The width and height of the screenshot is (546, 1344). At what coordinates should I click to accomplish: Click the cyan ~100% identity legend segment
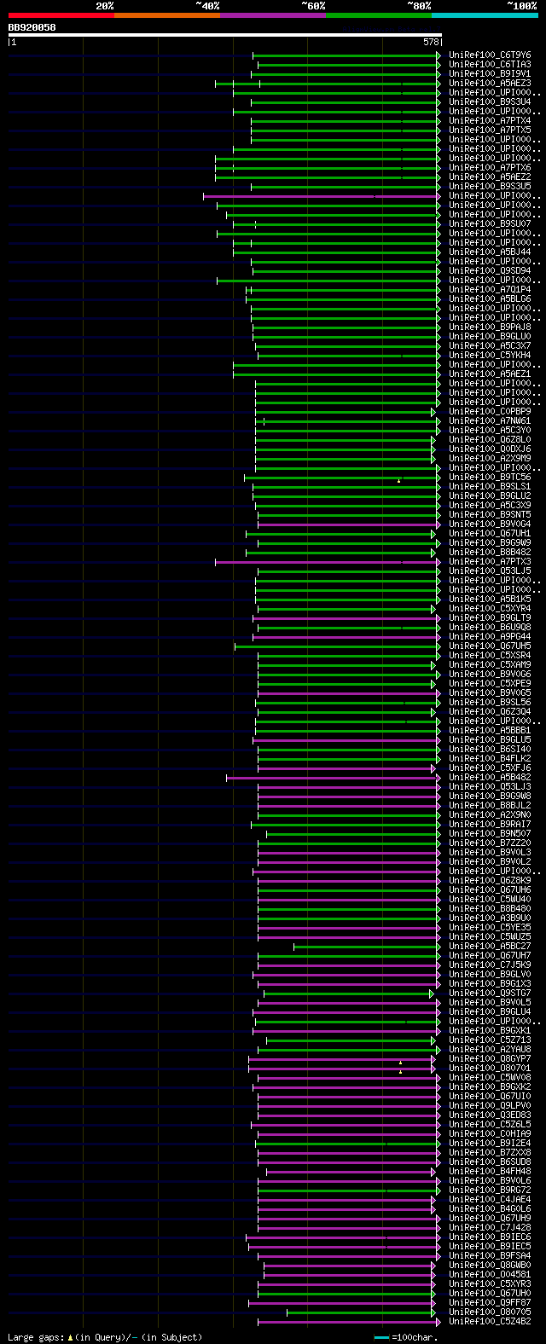coord(485,15)
